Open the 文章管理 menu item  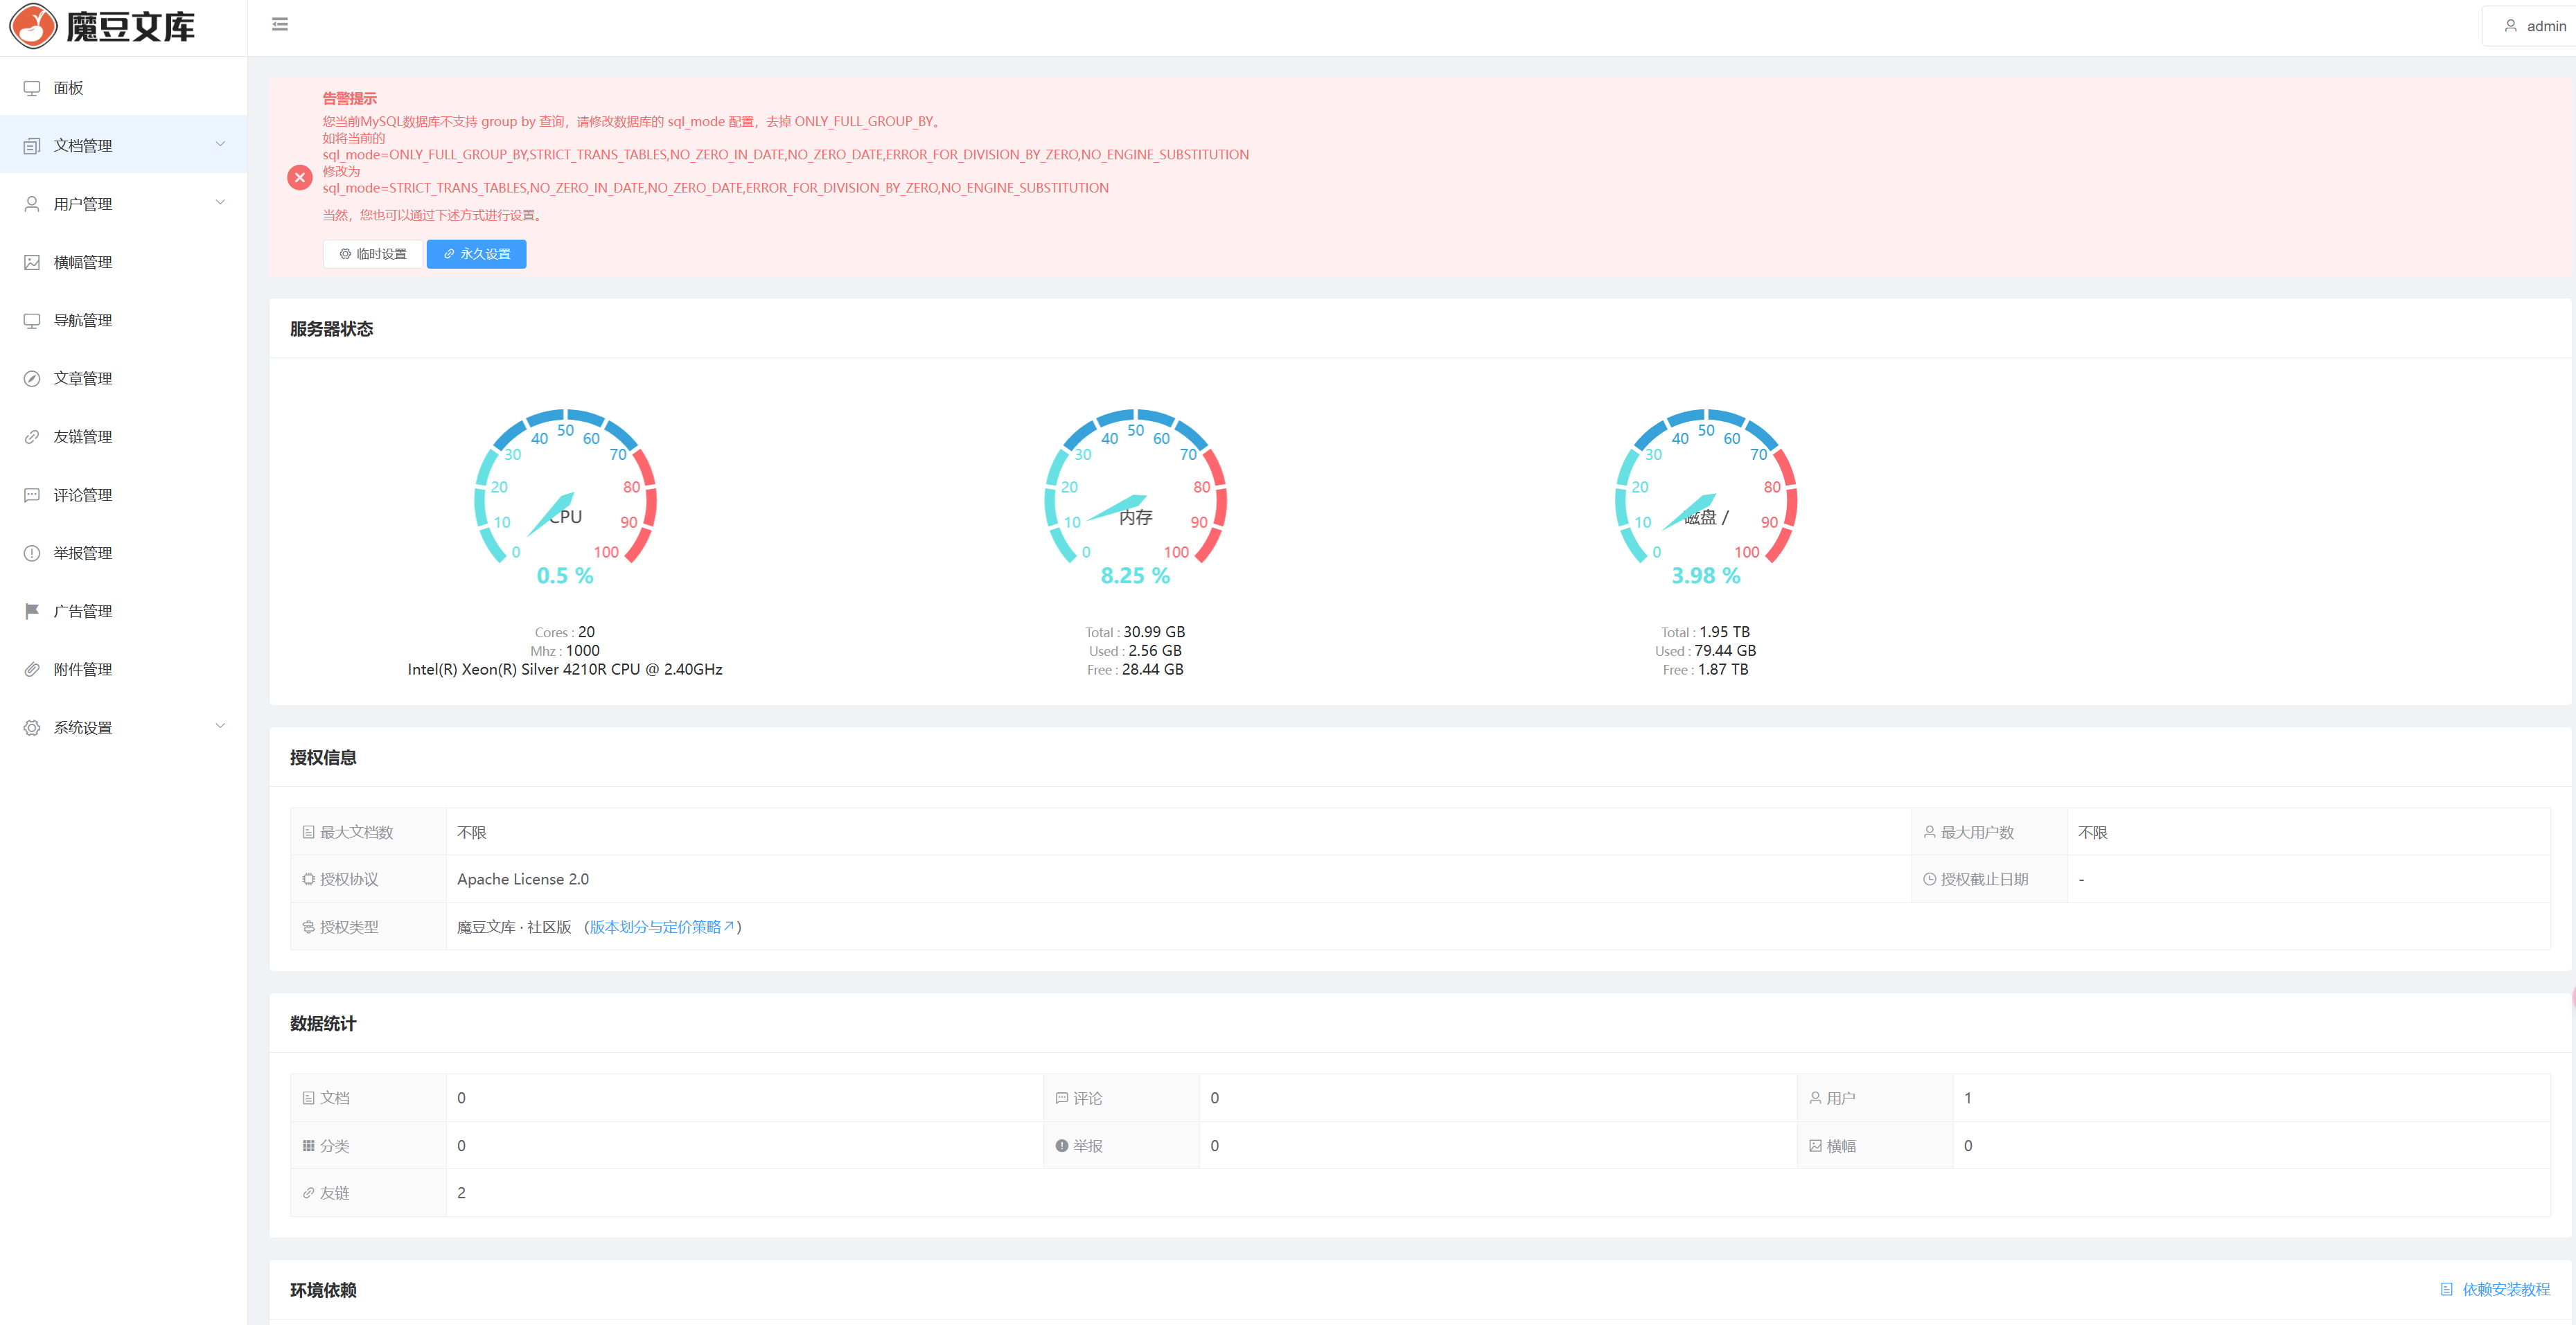pyautogui.click(x=123, y=378)
